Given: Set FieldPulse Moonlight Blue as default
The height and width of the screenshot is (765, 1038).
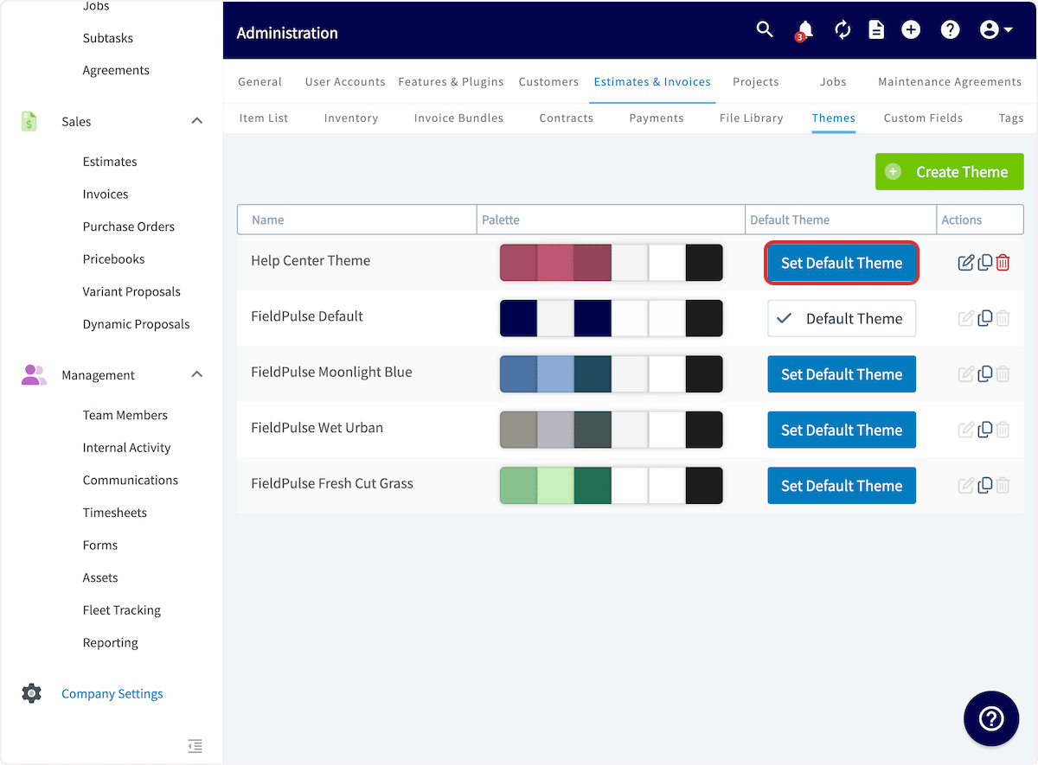Looking at the screenshot, I should (842, 374).
